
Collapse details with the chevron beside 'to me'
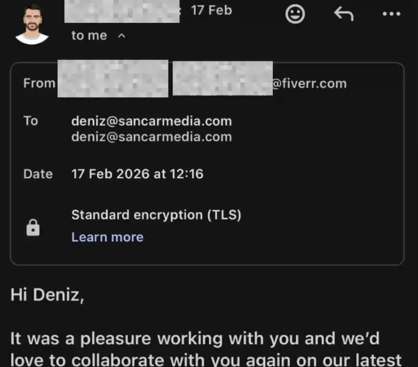point(122,35)
